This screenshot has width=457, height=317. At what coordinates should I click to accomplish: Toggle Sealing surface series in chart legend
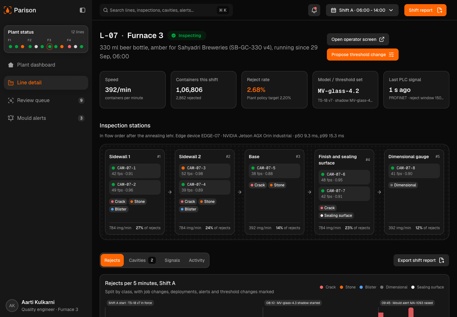tap(427, 287)
